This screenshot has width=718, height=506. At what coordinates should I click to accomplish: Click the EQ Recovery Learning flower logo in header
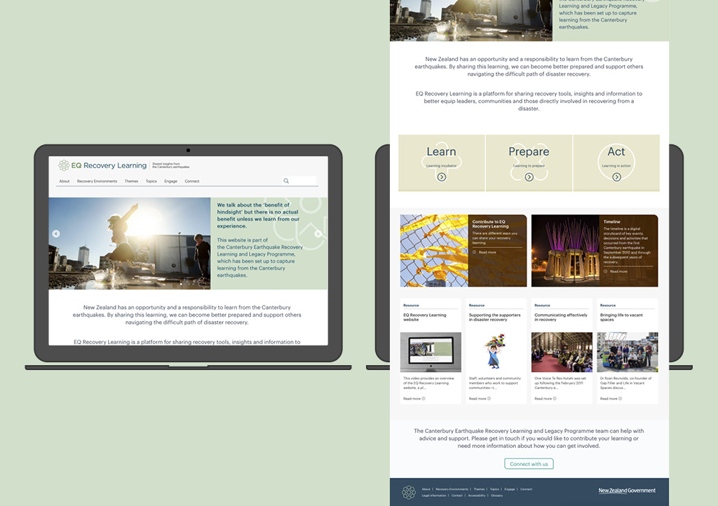coord(64,165)
